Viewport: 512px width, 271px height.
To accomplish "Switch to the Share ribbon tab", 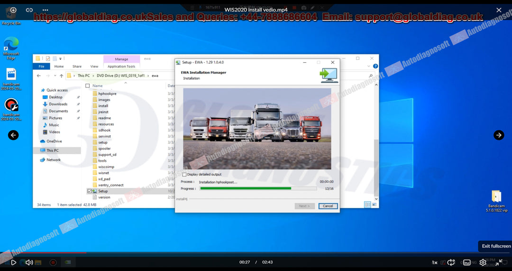I will click(77, 66).
